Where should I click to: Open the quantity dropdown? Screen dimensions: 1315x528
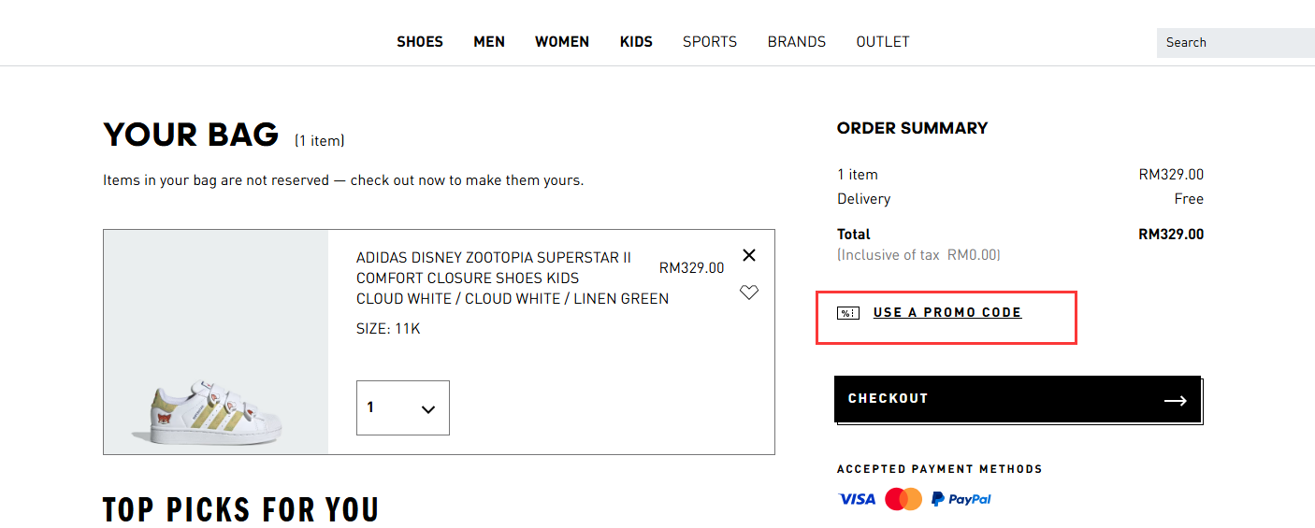pyautogui.click(x=403, y=407)
